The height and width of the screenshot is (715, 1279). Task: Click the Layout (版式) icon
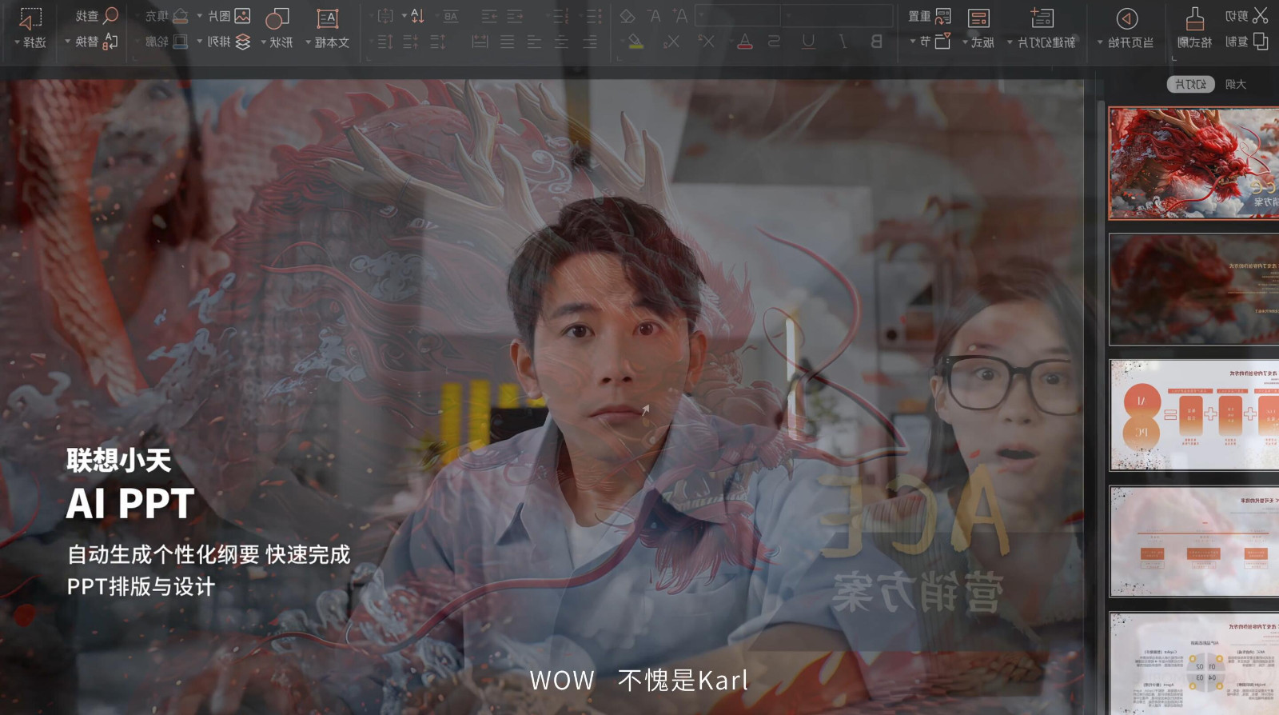click(x=978, y=18)
